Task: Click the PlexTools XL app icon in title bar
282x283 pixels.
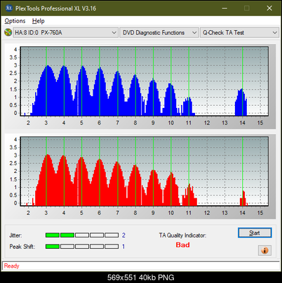Action: pyautogui.click(x=8, y=8)
